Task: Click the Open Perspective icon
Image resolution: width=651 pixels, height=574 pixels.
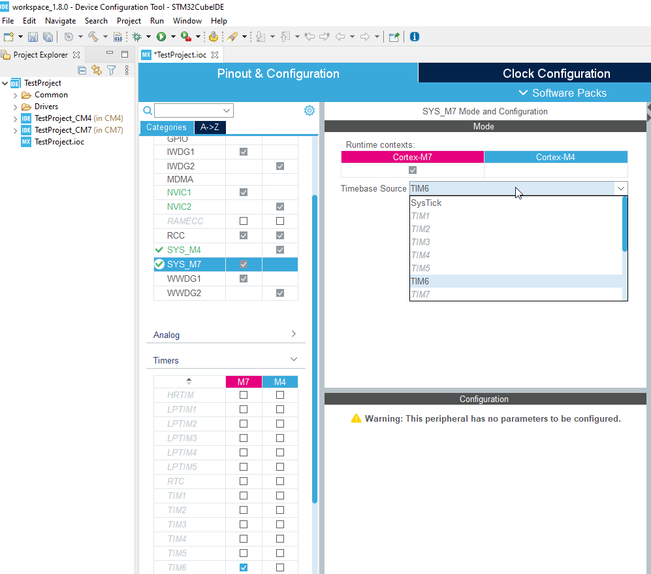Action: [394, 37]
